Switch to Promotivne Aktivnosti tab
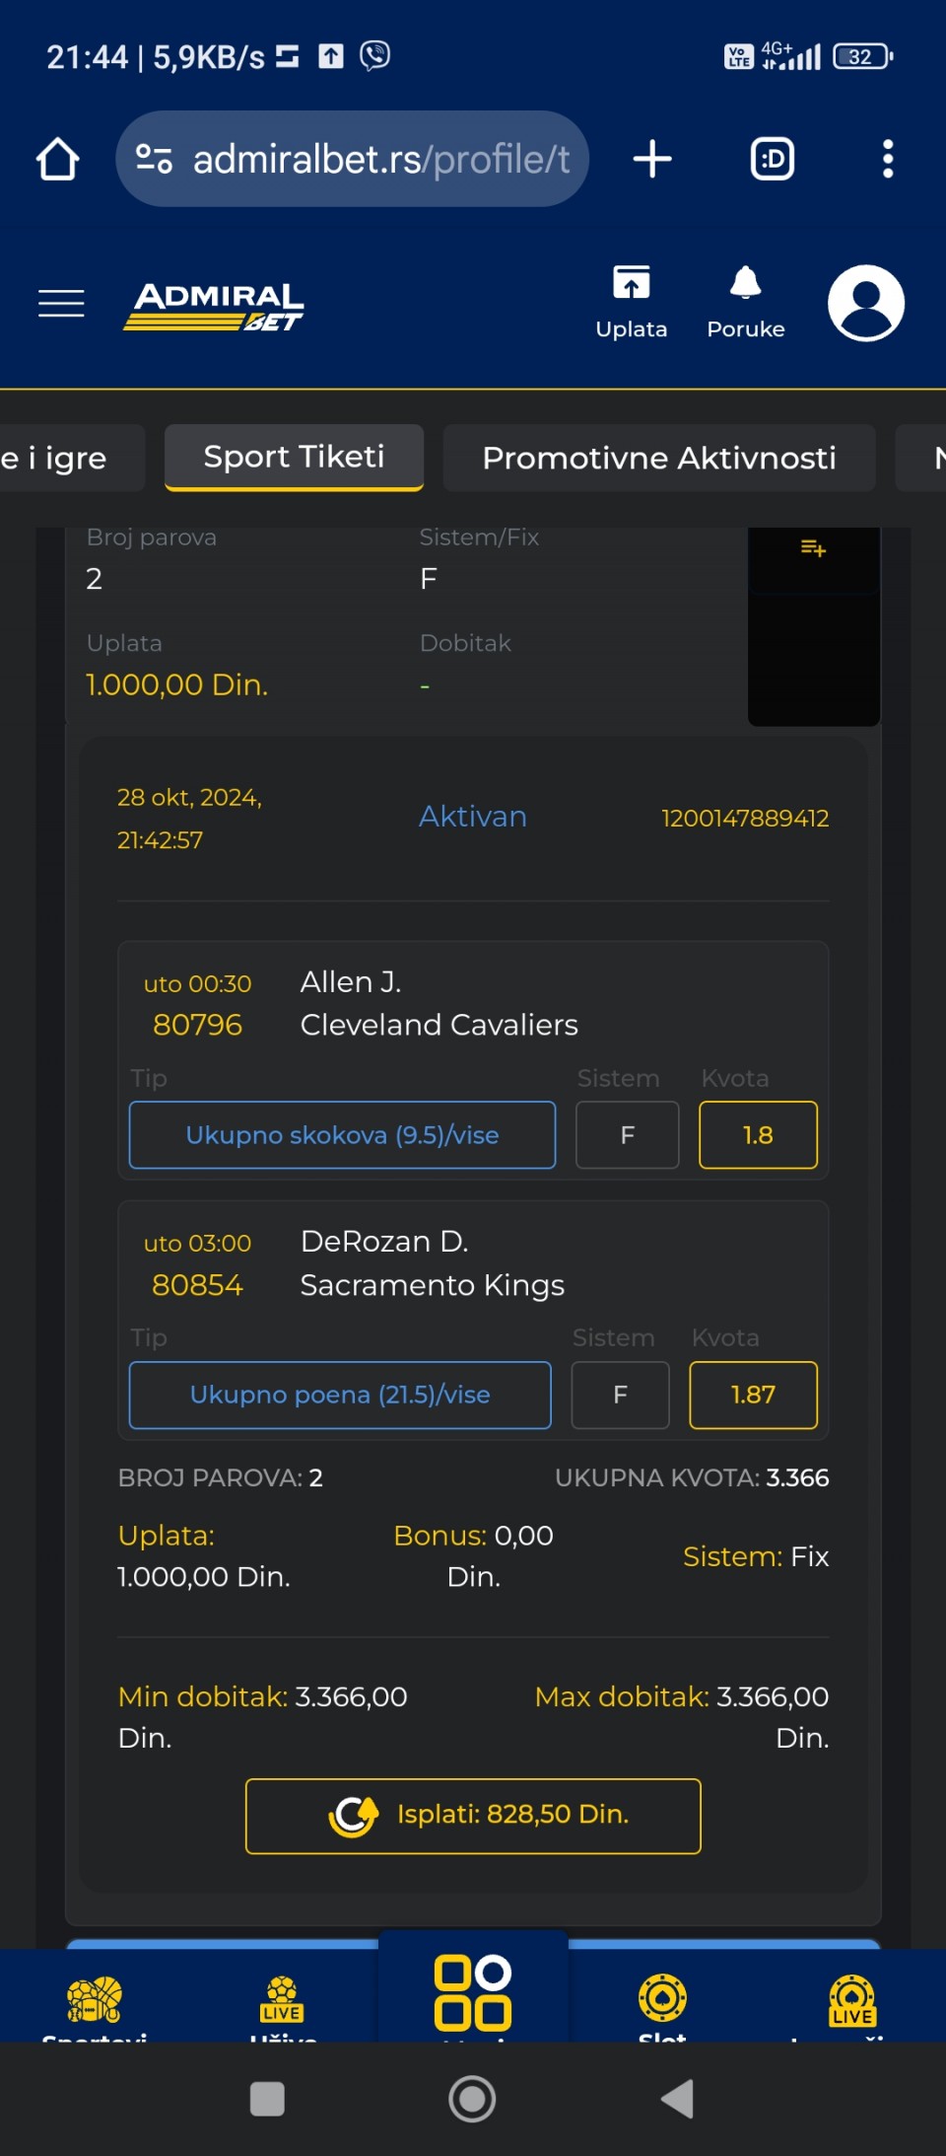 click(659, 458)
